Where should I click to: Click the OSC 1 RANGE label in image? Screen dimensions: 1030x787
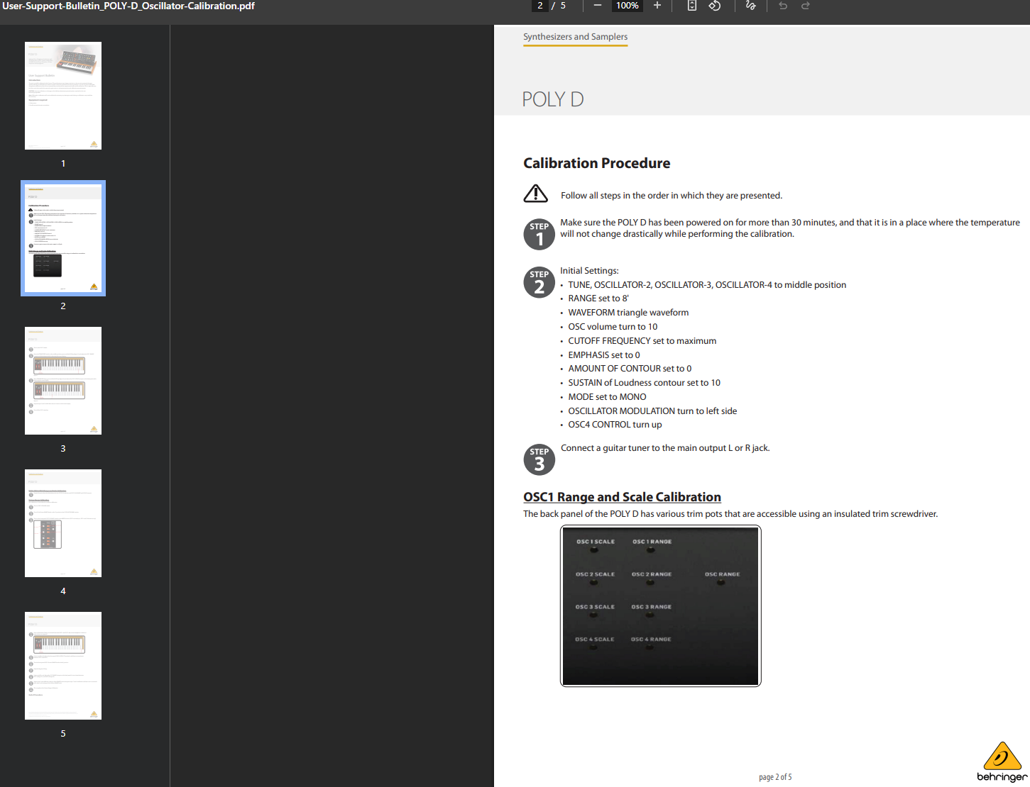[x=652, y=542]
